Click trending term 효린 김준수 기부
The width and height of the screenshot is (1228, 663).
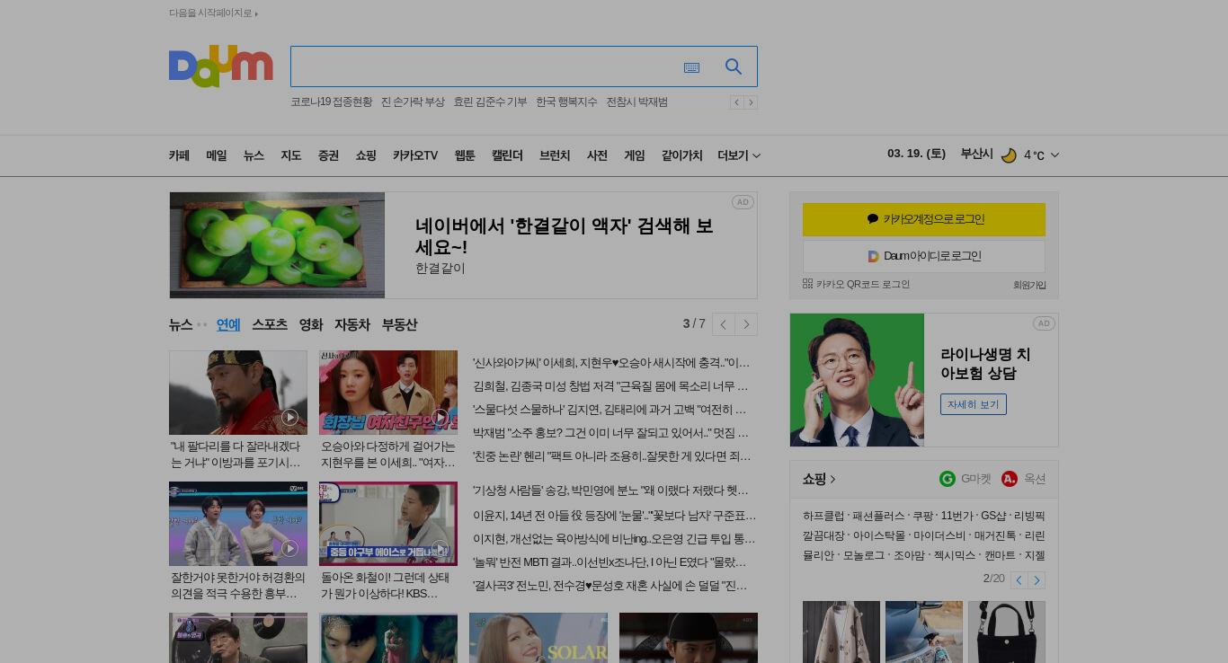[491, 102]
